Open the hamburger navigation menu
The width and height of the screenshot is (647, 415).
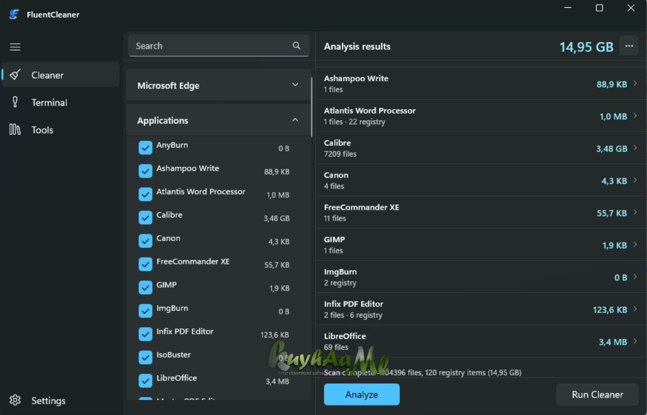(x=15, y=47)
